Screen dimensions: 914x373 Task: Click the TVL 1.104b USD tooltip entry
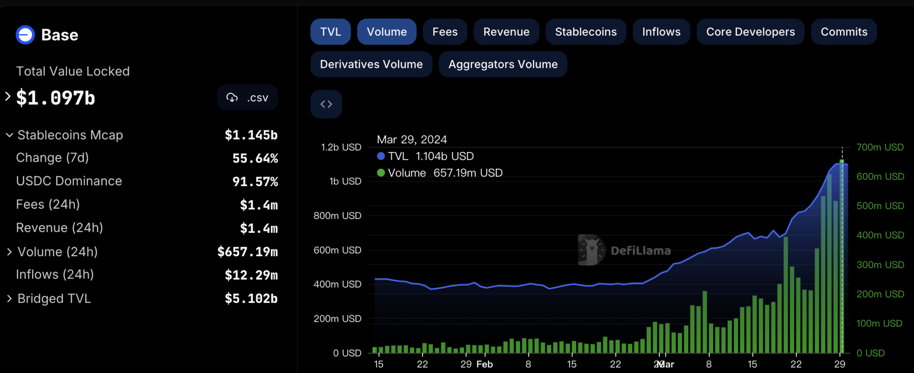(x=426, y=156)
